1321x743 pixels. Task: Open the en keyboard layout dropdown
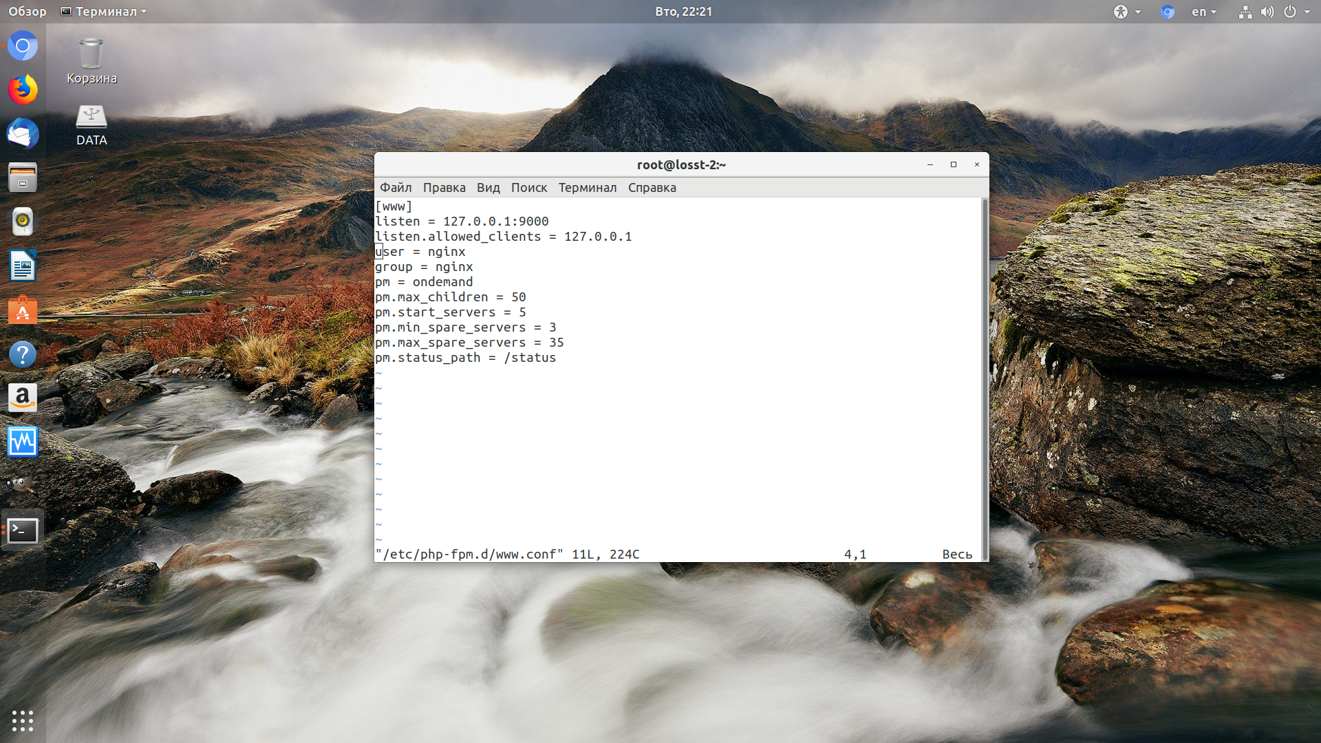tap(1204, 12)
